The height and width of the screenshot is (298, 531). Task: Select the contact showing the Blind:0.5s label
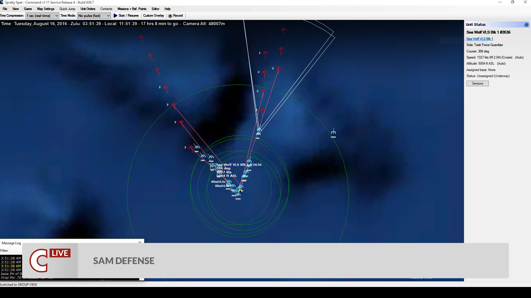(x=229, y=182)
